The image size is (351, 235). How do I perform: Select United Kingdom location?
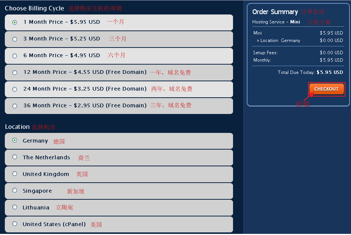15,174
